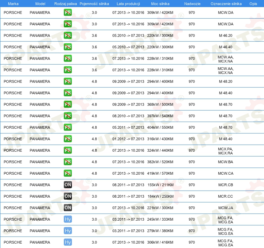Click the power value 382kW / 520KM
264x248 pixels.
coord(160,162)
